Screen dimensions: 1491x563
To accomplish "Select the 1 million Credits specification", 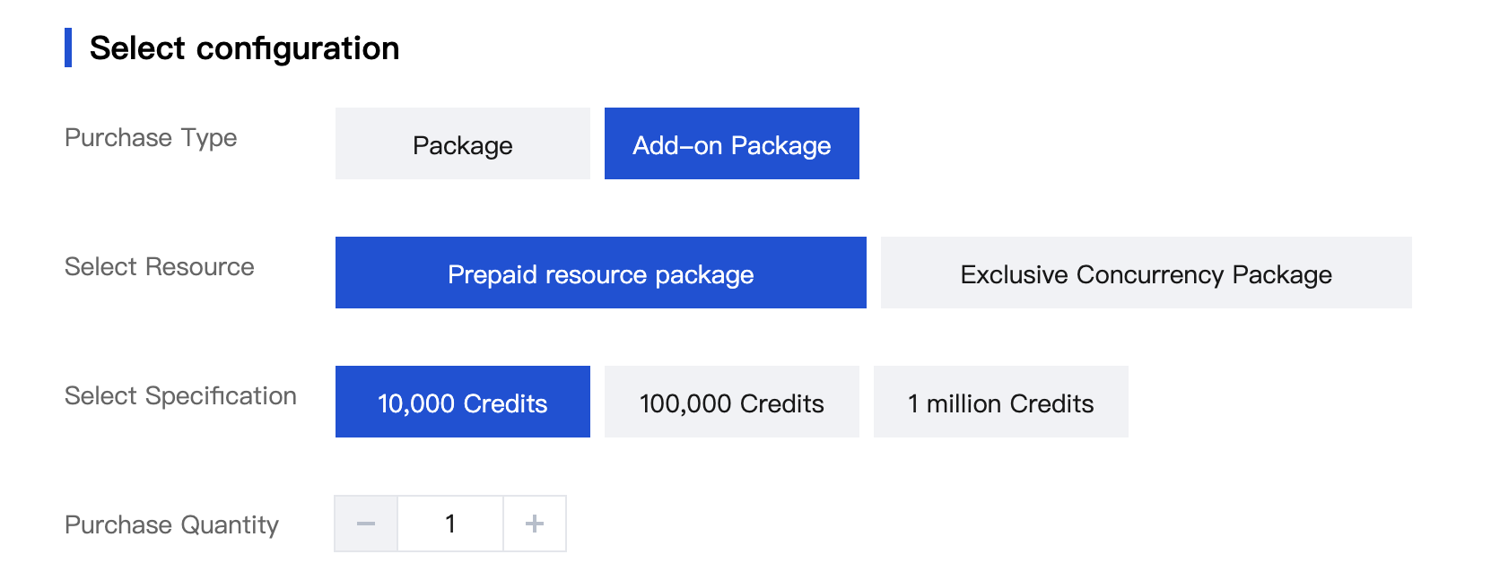I will (1000, 403).
